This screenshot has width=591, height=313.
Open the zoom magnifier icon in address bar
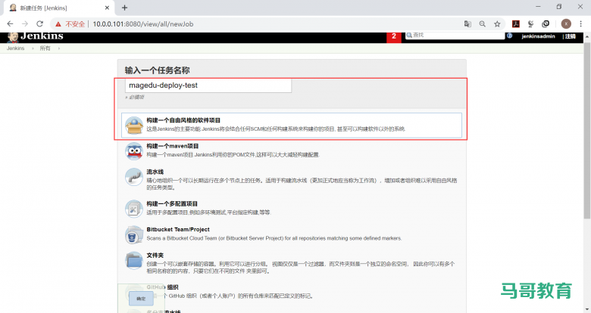483,24
